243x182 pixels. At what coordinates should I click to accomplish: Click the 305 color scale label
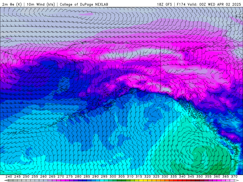[x=122, y=177]
